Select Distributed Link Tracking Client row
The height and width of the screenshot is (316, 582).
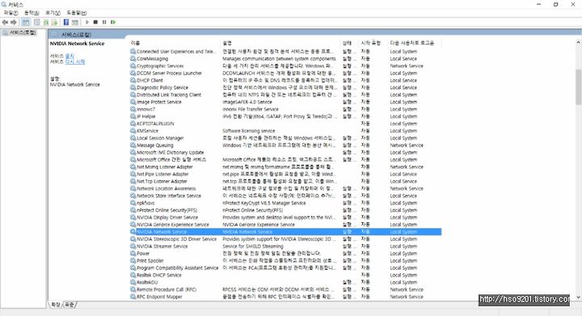285,95
